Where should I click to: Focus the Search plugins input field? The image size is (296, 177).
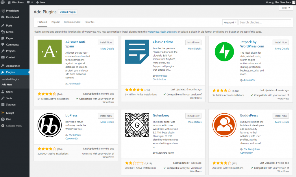(265, 22)
